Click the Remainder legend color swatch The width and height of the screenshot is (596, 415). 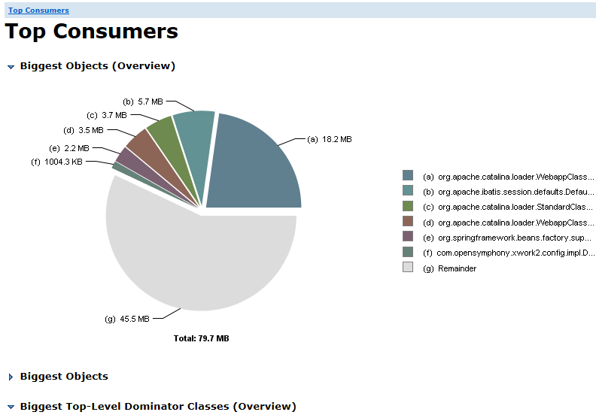point(408,267)
